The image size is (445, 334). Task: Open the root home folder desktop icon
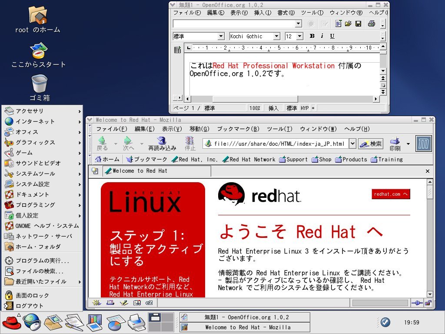coord(37,15)
